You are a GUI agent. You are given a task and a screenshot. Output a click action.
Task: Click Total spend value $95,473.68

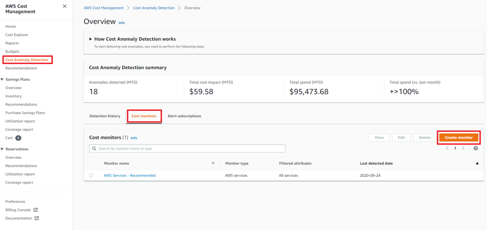[309, 92]
